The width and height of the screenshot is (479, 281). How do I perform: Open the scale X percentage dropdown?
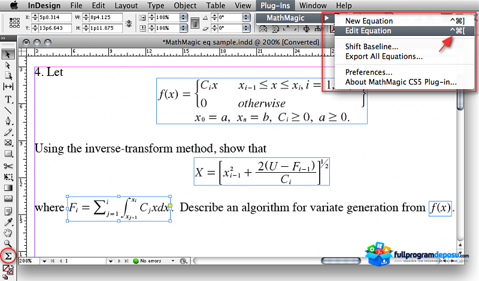[x=183, y=17]
